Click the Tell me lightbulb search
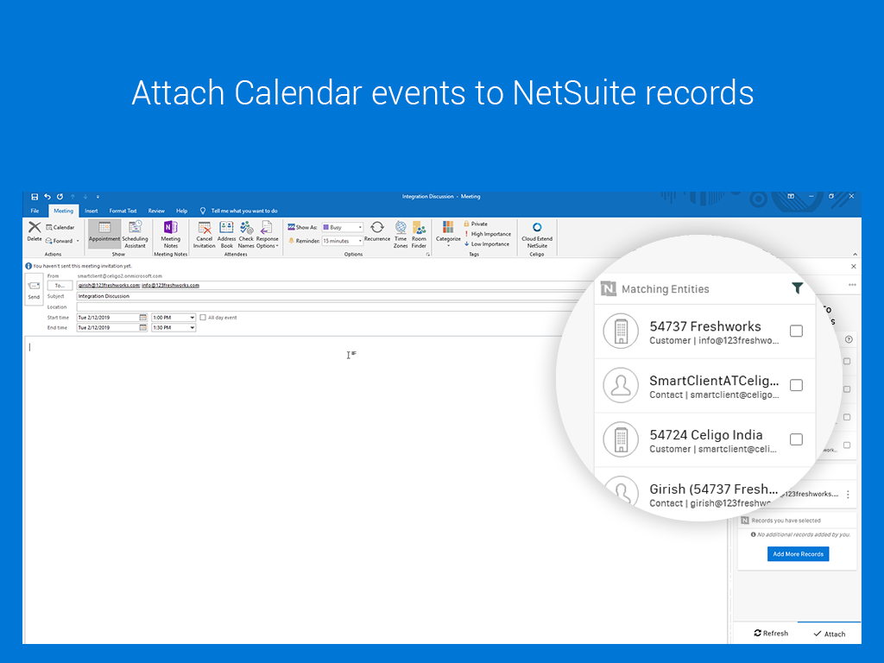The width and height of the screenshot is (884, 663). pyautogui.click(x=203, y=211)
